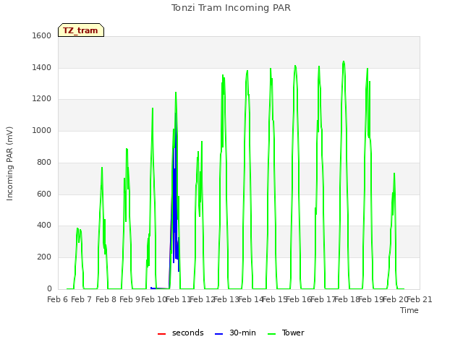Click the Feb 17 x-axis date label
Image resolution: width=463 pixels, height=347 pixels.
pos(323,299)
